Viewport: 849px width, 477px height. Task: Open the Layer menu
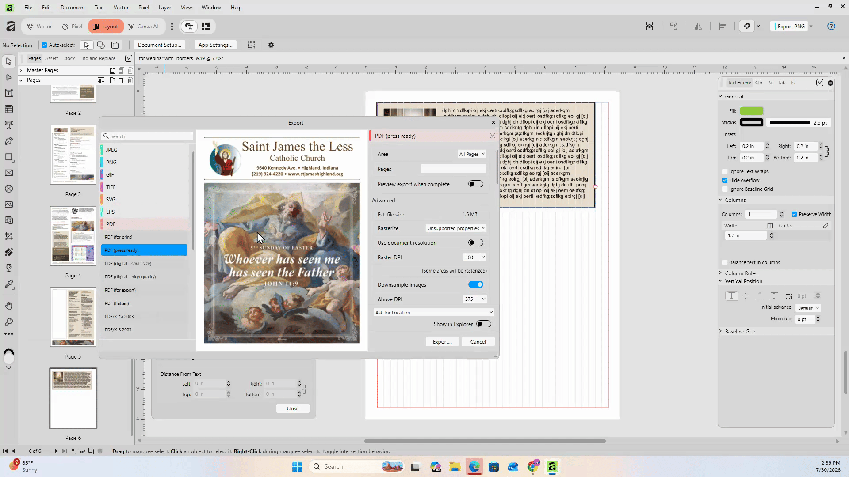(165, 8)
